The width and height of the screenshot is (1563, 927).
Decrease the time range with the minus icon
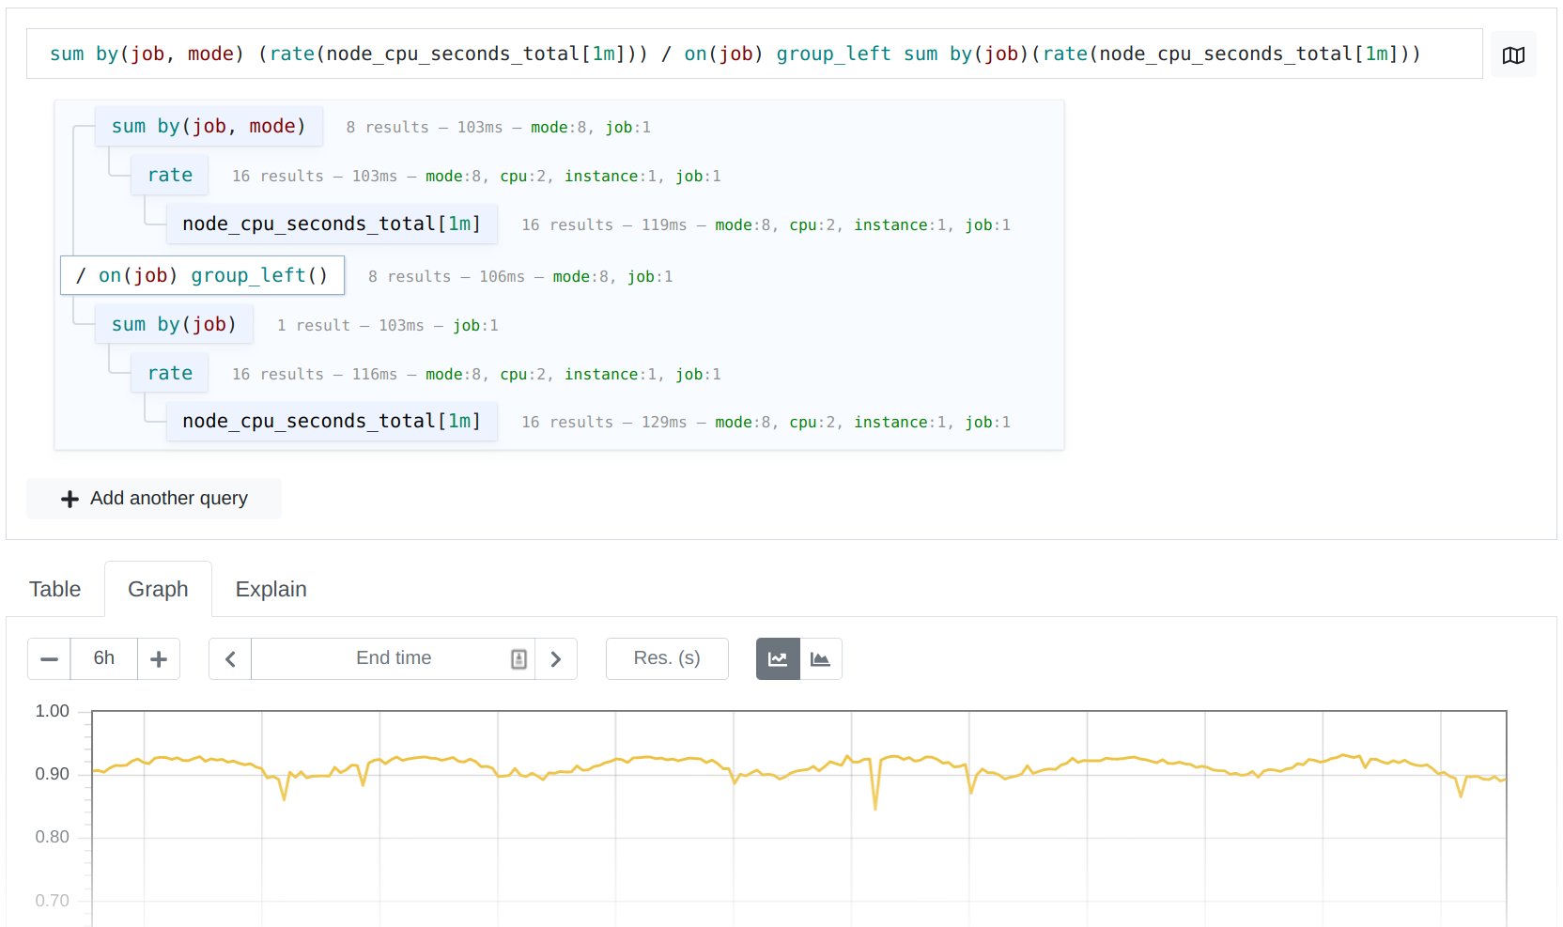49,658
